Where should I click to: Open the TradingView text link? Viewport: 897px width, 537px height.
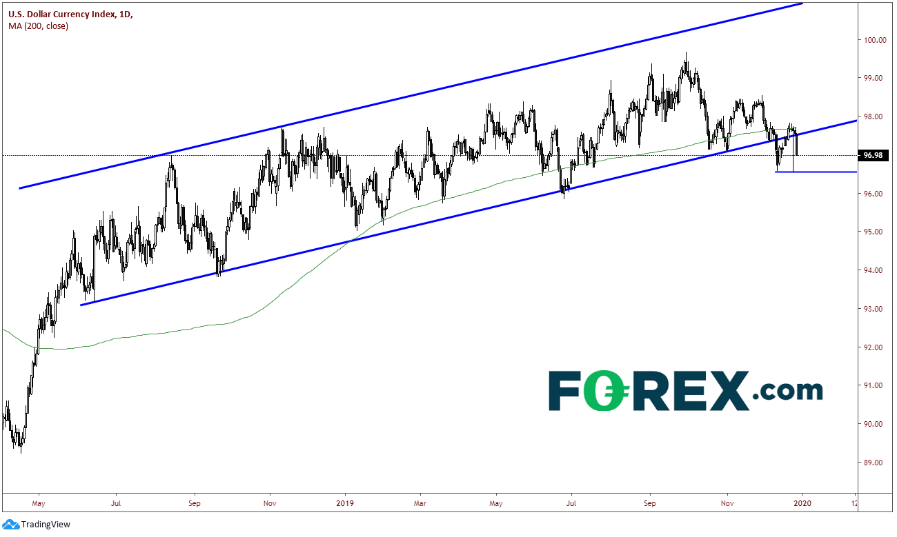pyautogui.click(x=47, y=525)
